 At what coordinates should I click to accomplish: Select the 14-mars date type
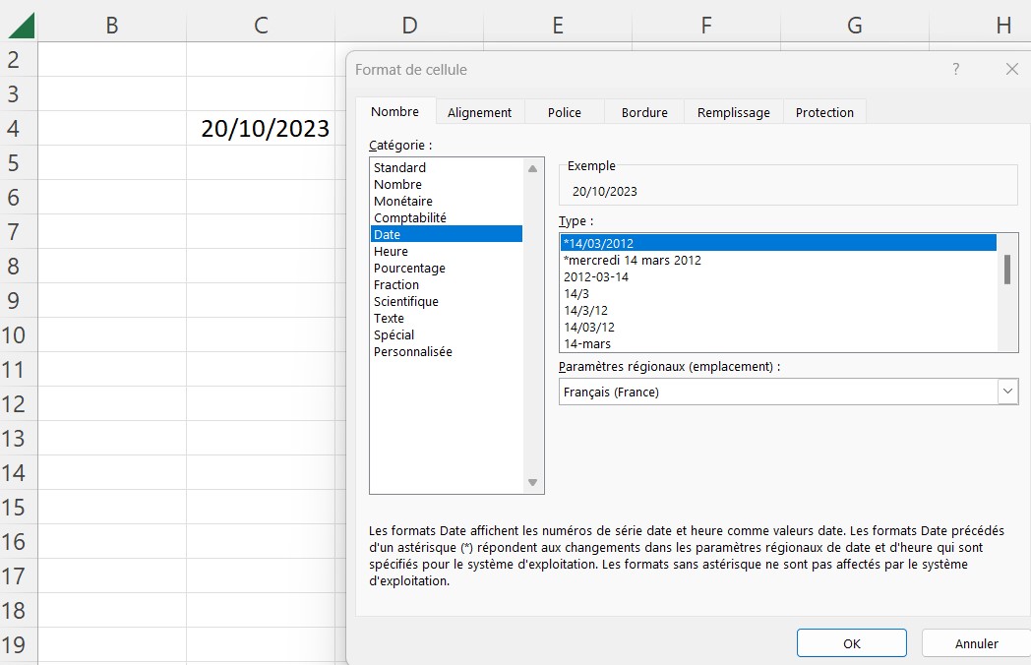585,342
